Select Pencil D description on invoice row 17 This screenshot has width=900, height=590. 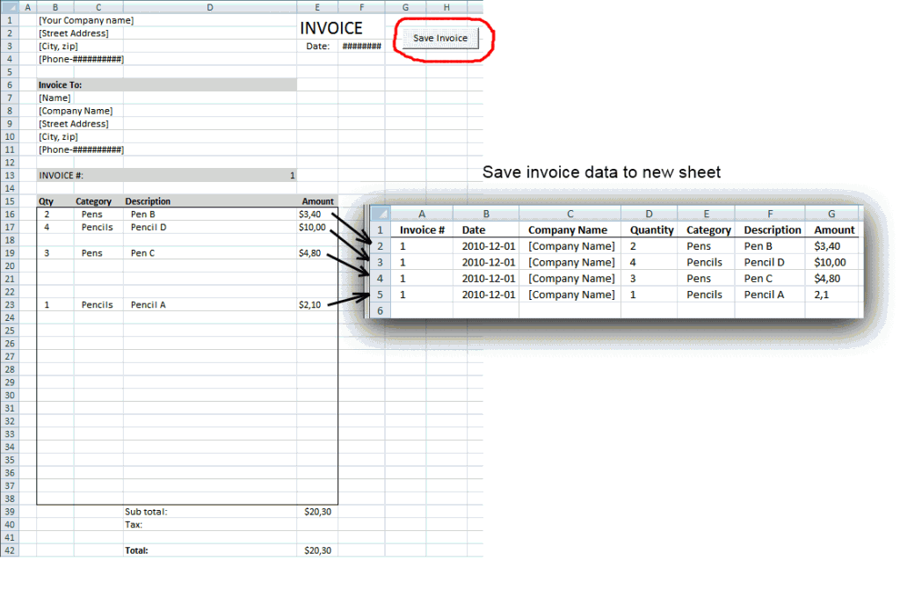pyautogui.click(x=149, y=228)
